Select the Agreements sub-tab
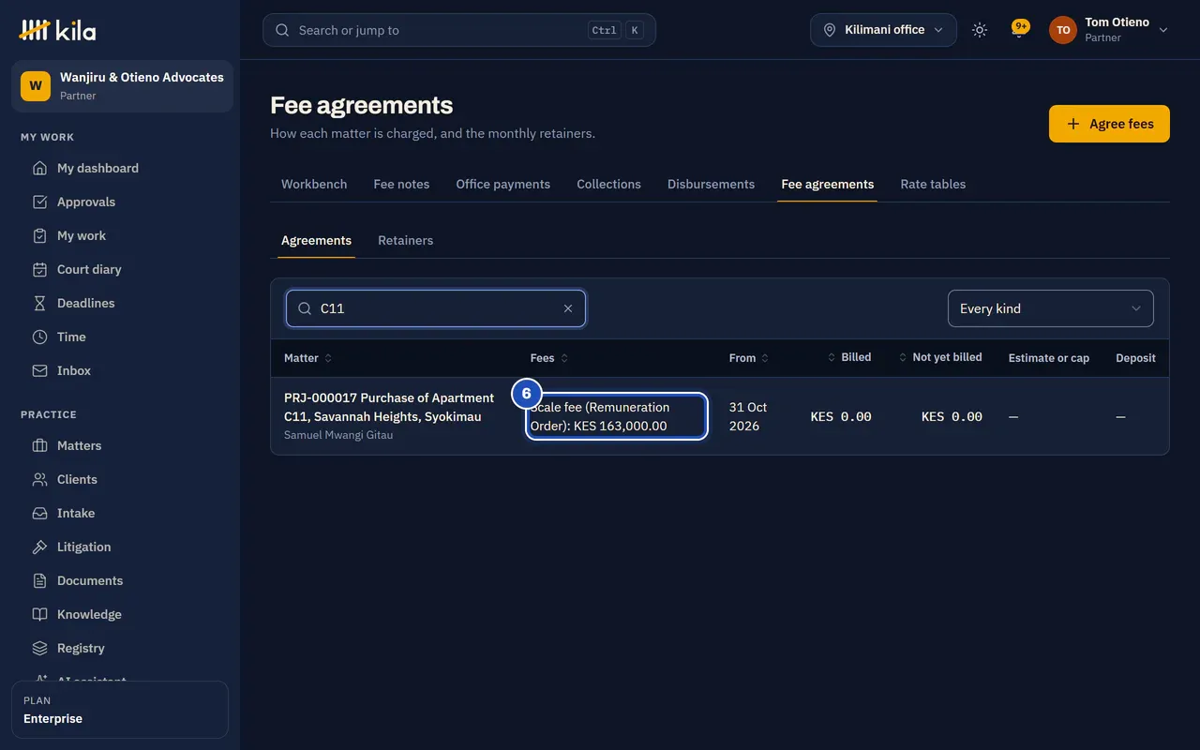 tap(317, 241)
